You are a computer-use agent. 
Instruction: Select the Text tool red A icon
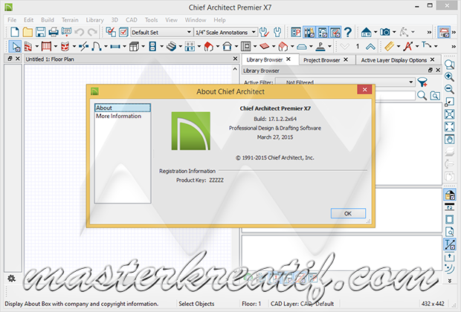tap(408, 46)
